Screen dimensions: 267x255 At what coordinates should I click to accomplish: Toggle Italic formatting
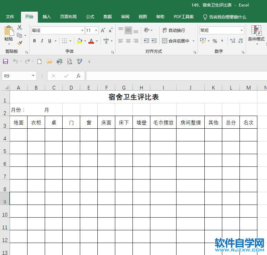pos(42,41)
